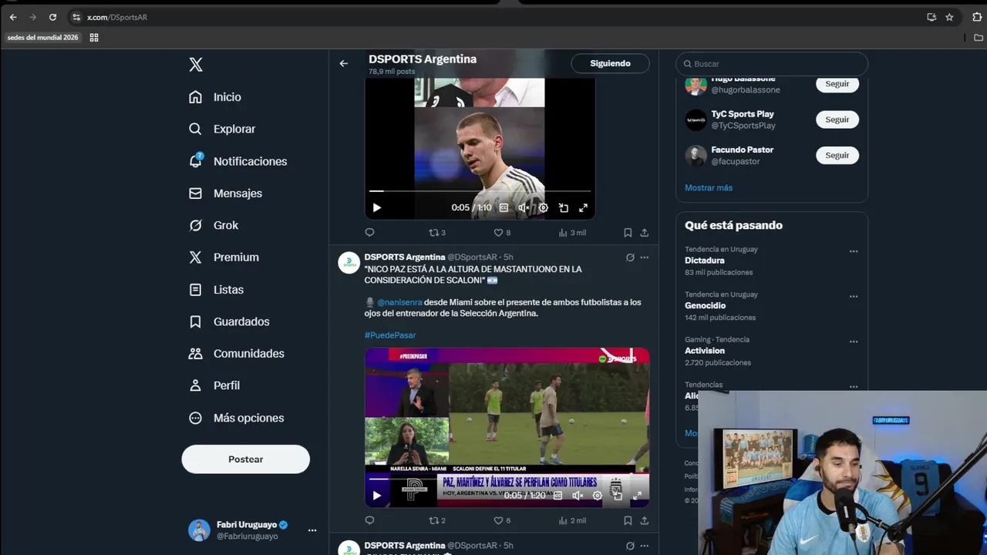Open Grok action on Nico Paz post

[x=630, y=257]
